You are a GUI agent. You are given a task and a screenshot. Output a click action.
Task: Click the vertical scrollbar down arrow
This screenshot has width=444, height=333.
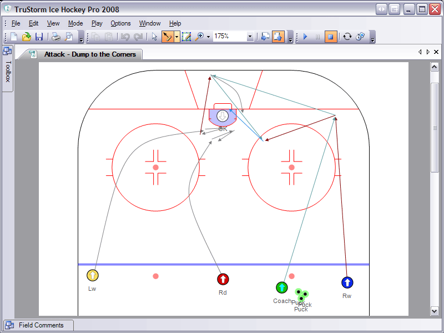(435, 311)
